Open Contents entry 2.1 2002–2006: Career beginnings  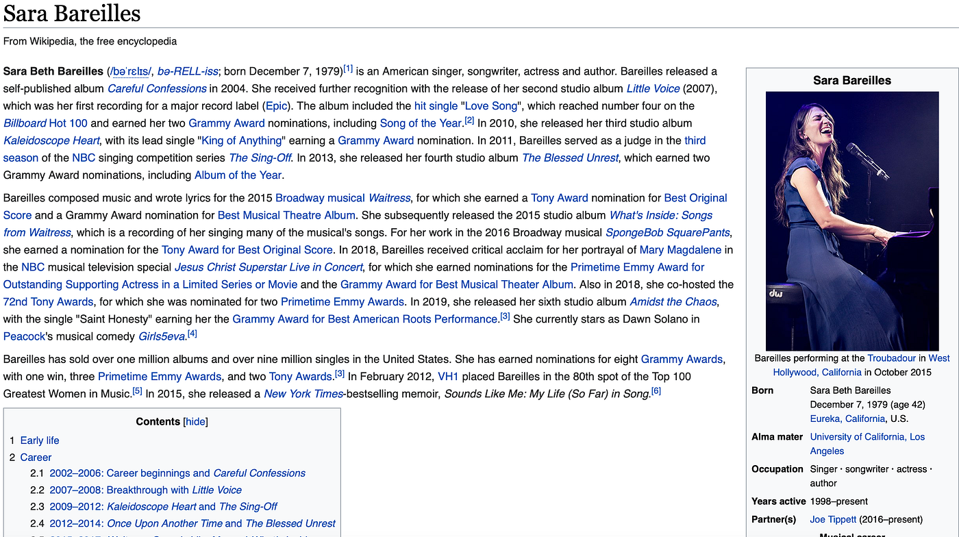click(177, 473)
